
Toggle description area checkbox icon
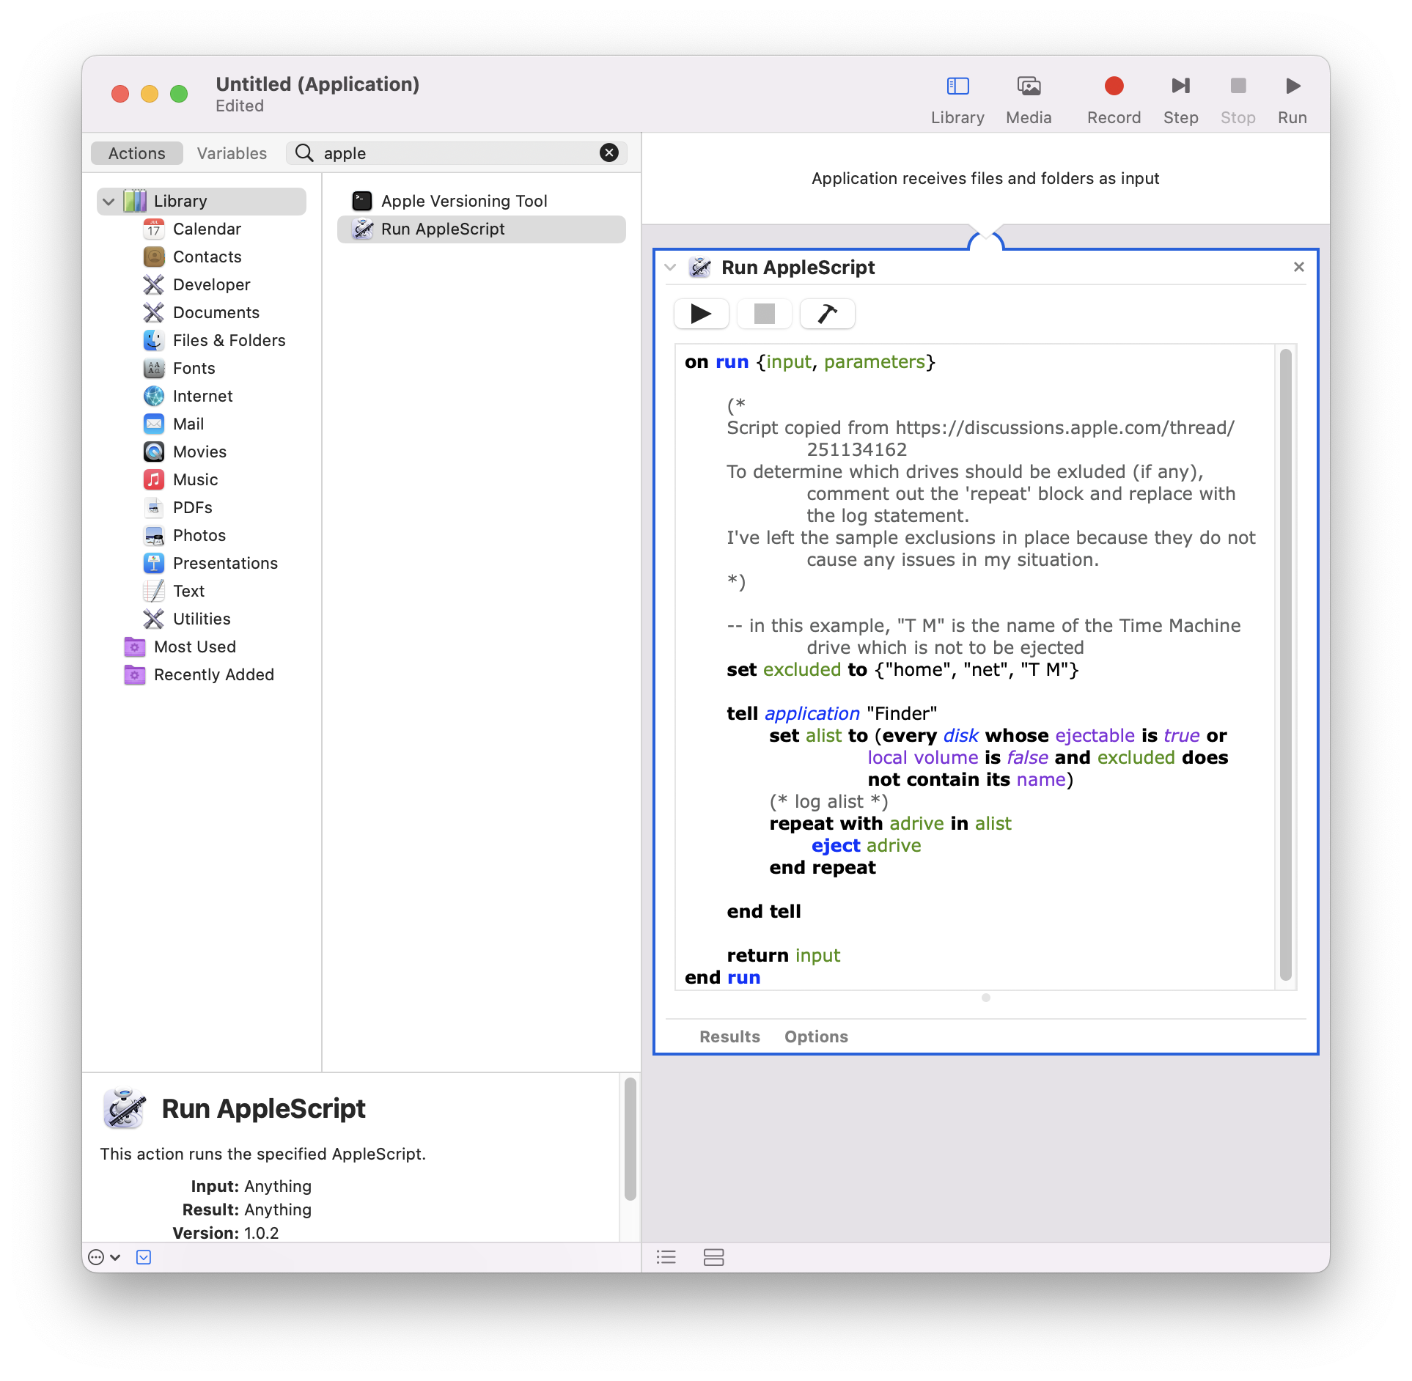[x=144, y=1258]
